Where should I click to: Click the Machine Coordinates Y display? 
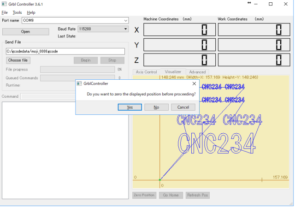pos(179,45)
